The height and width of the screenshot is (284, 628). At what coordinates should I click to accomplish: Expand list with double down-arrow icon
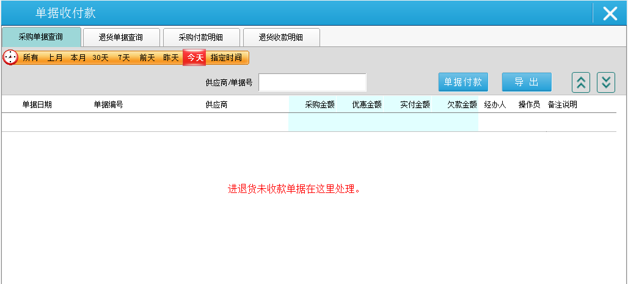pos(605,82)
